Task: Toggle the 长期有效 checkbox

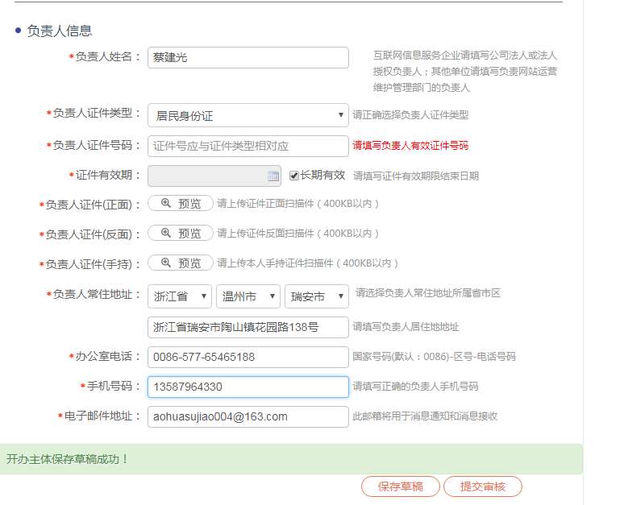Action: click(x=294, y=176)
